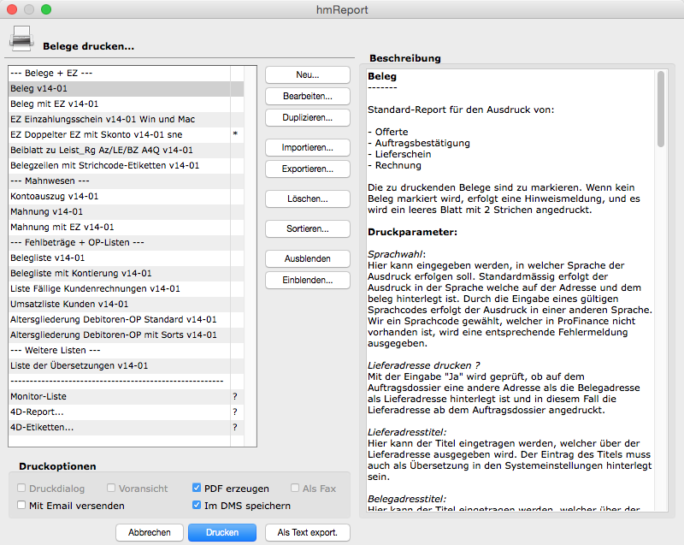This screenshot has height=545, width=684.
Task: Click the printer icon beside Belege drucken
Action: coord(21,38)
